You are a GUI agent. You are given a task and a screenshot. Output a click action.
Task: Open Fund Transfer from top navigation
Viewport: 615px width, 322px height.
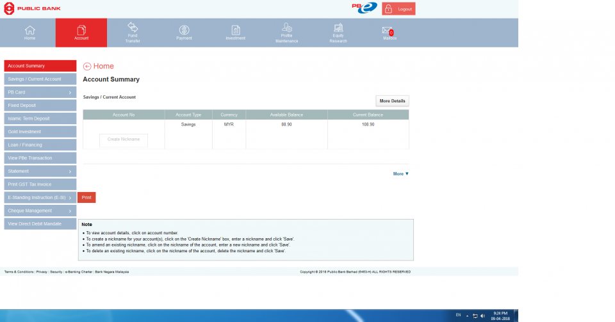point(133,33)
